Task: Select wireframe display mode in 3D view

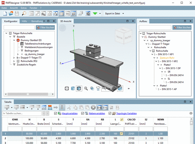Action: click(x=67, y=89)
